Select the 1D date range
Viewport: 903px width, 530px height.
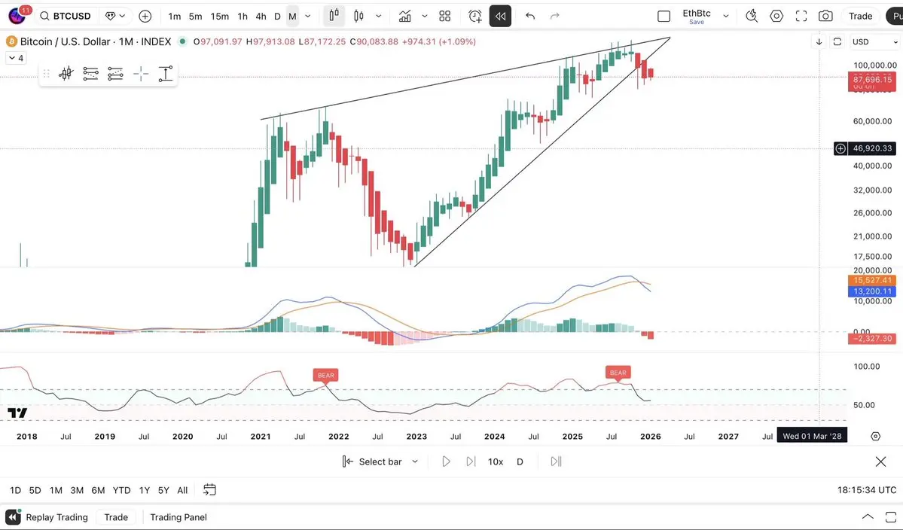16,490
